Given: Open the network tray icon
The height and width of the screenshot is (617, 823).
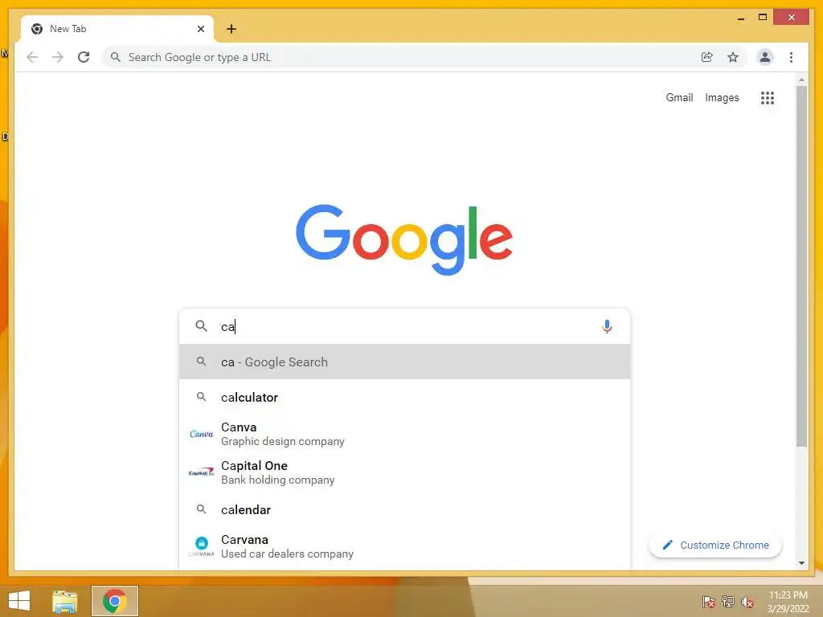Looking at the screenshot, I should point(728,602).
